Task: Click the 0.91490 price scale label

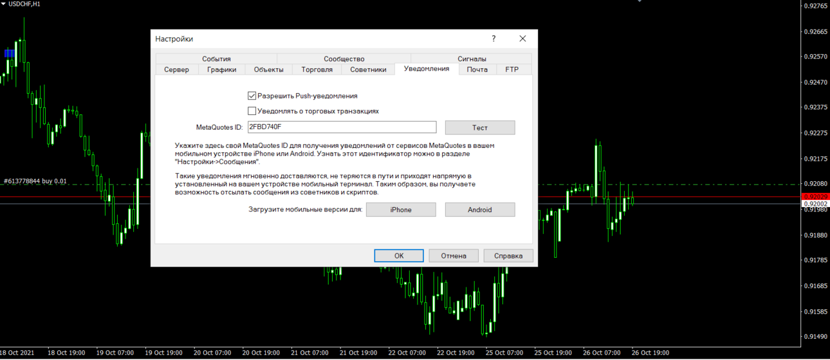Action: [816, 337]
